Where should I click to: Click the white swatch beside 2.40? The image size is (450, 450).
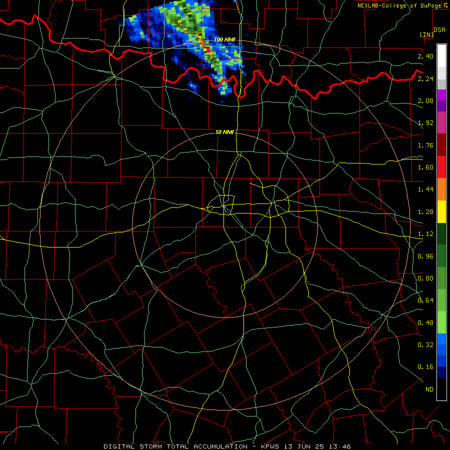tap(441, 56)
